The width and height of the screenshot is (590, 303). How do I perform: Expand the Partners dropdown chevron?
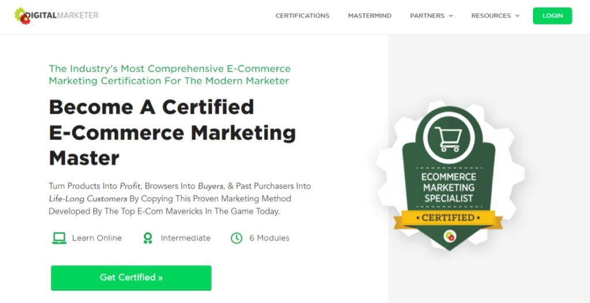click(x=451, y=16)
